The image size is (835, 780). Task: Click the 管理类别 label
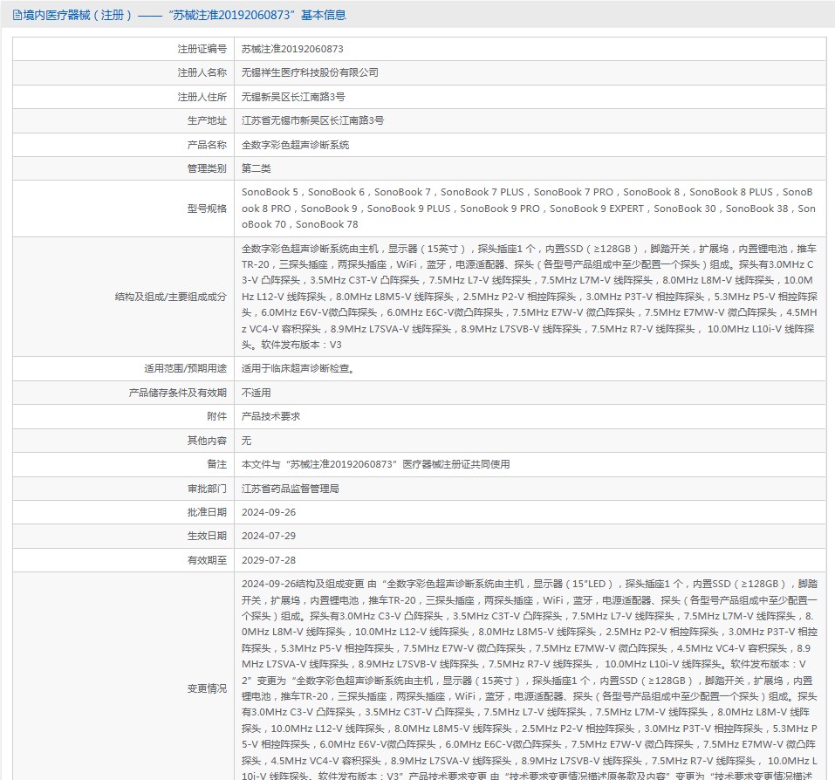[207, 168]
